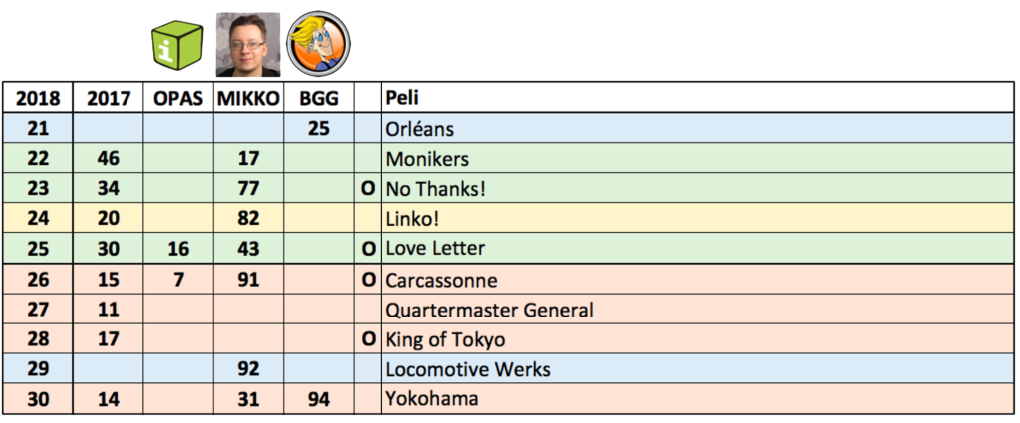Select the 2018 column header
The width and height of the screenshot is (1020, 423).
point(38,99)
